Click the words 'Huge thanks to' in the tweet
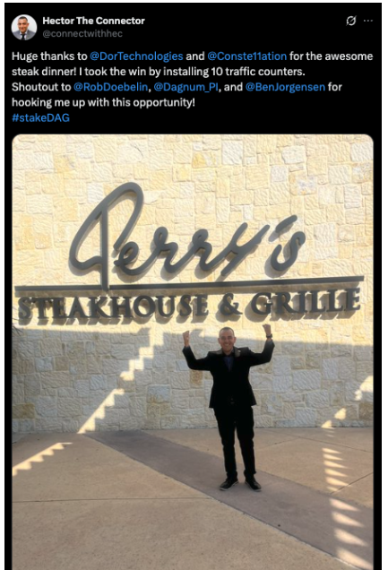 49,56
